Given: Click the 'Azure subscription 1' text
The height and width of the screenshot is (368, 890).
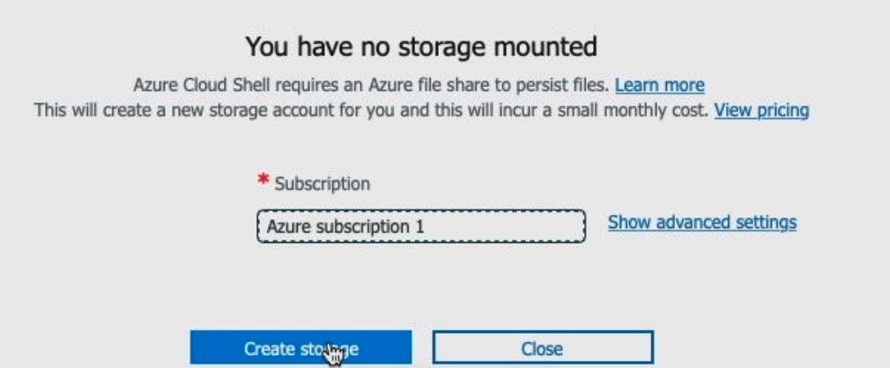Looking at the screenshot, I should [345, 226].
